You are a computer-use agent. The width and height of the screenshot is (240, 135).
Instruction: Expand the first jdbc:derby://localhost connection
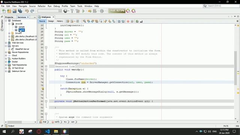(x=9, y=36)
